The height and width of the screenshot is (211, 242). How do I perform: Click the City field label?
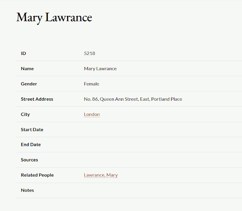click(x=26, y=114)
